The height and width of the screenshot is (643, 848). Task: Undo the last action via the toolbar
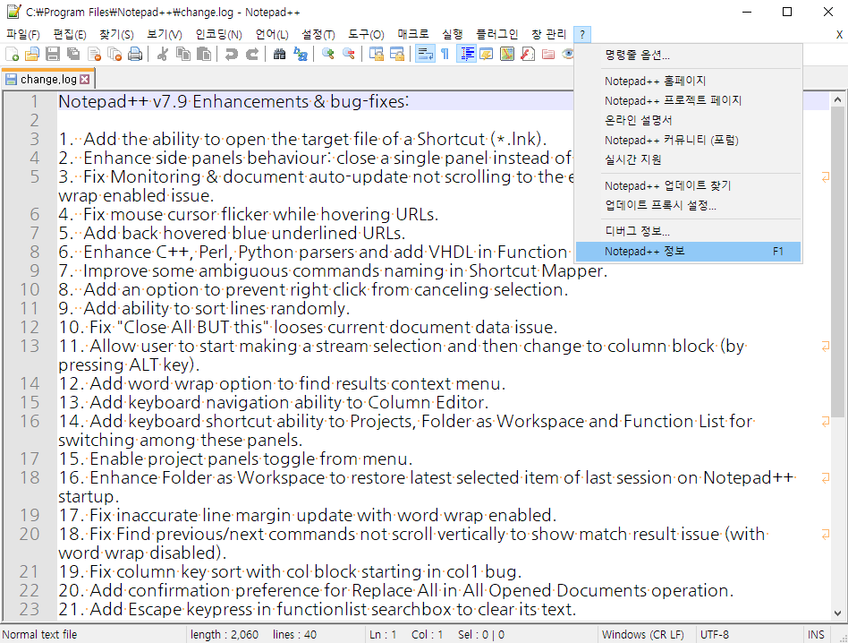tap(232, 54)
